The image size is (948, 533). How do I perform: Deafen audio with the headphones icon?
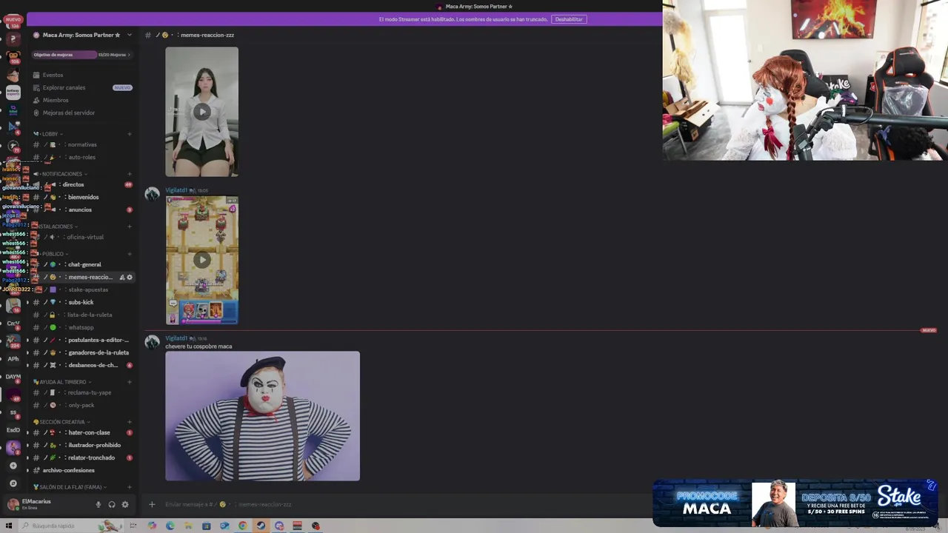coord(111,505)
